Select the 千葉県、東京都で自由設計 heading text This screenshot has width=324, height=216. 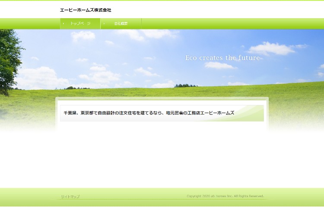(x=149, y=113)
